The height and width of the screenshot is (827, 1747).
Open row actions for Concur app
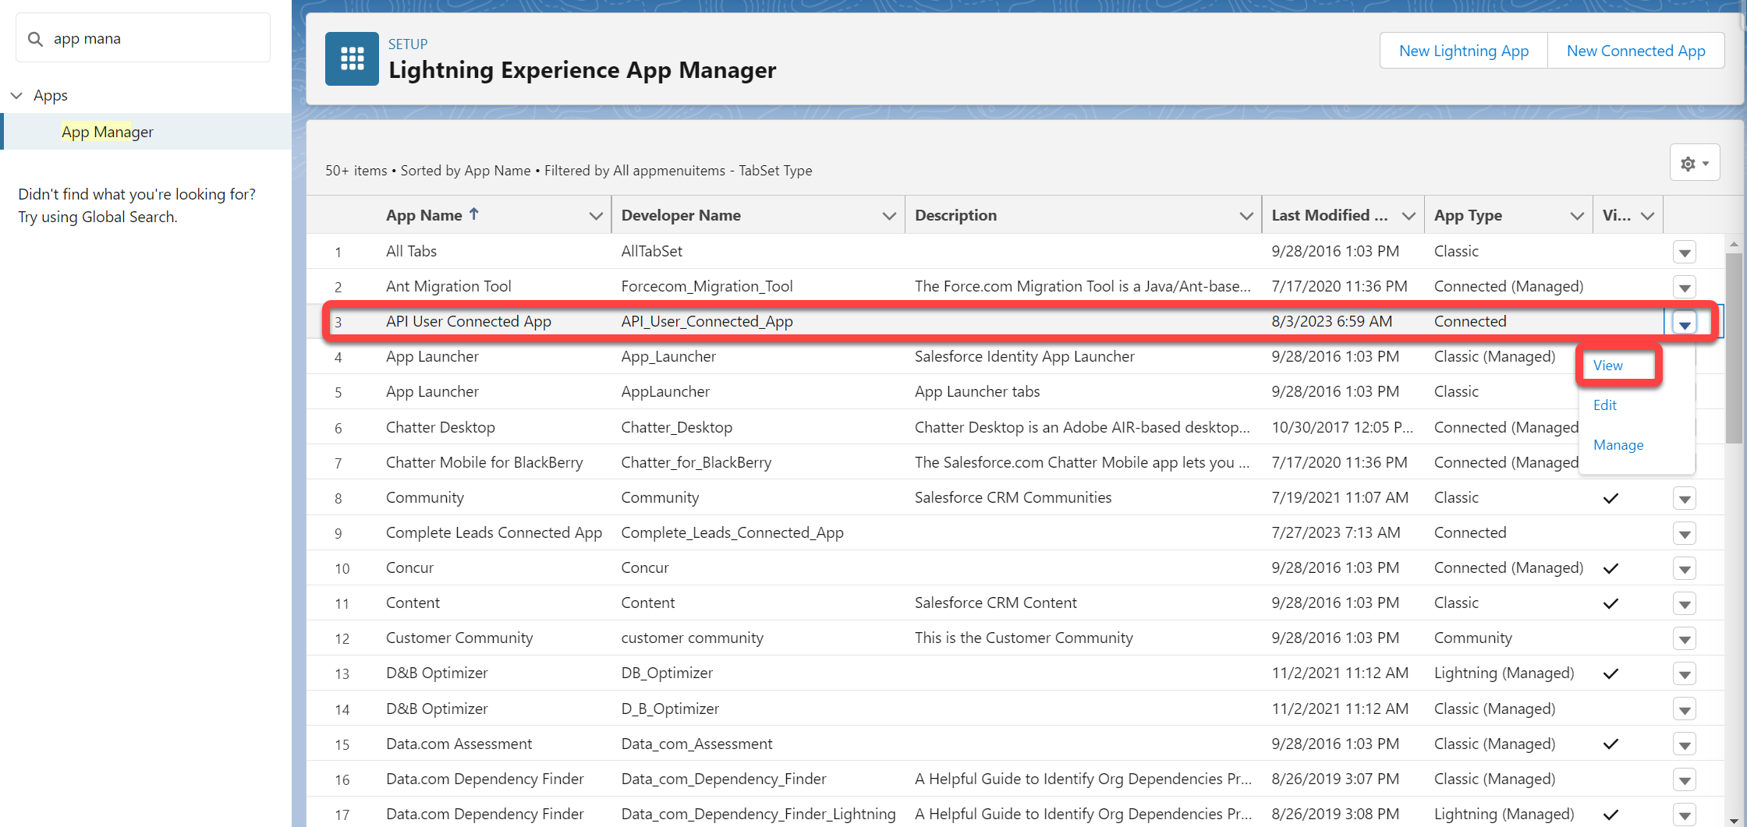(1684, 568)
